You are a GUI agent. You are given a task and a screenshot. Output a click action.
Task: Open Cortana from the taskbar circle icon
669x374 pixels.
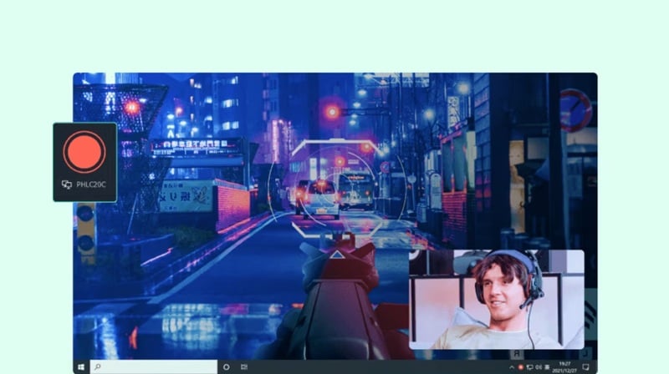coord(226,366)
